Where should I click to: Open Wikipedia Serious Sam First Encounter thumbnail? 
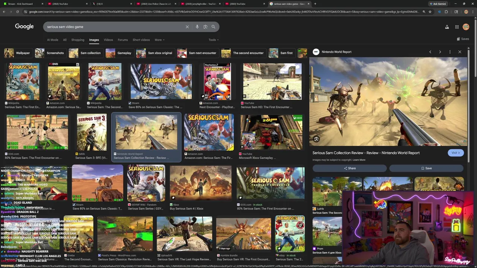pyautogui.click(x=23, y=82)
